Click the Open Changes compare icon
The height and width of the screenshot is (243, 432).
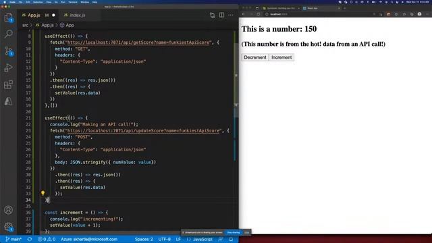tap(212, 15)
